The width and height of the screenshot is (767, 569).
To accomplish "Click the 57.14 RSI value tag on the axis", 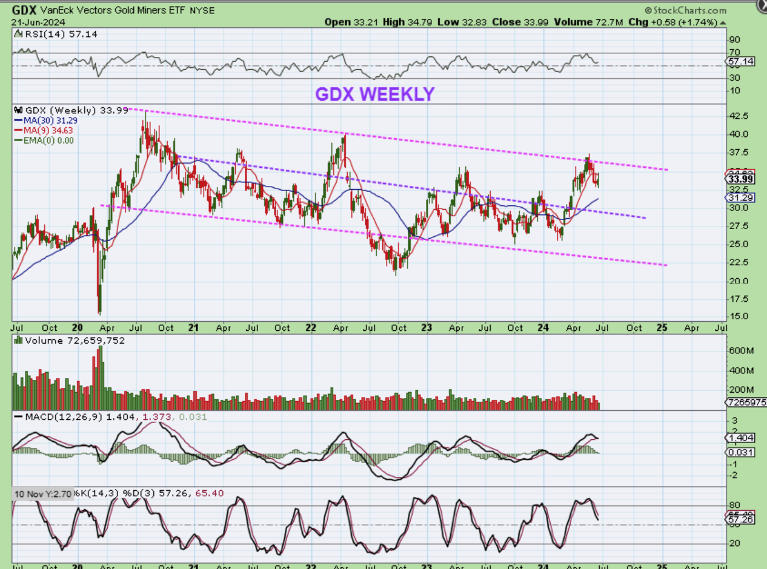I will point(740,62).
